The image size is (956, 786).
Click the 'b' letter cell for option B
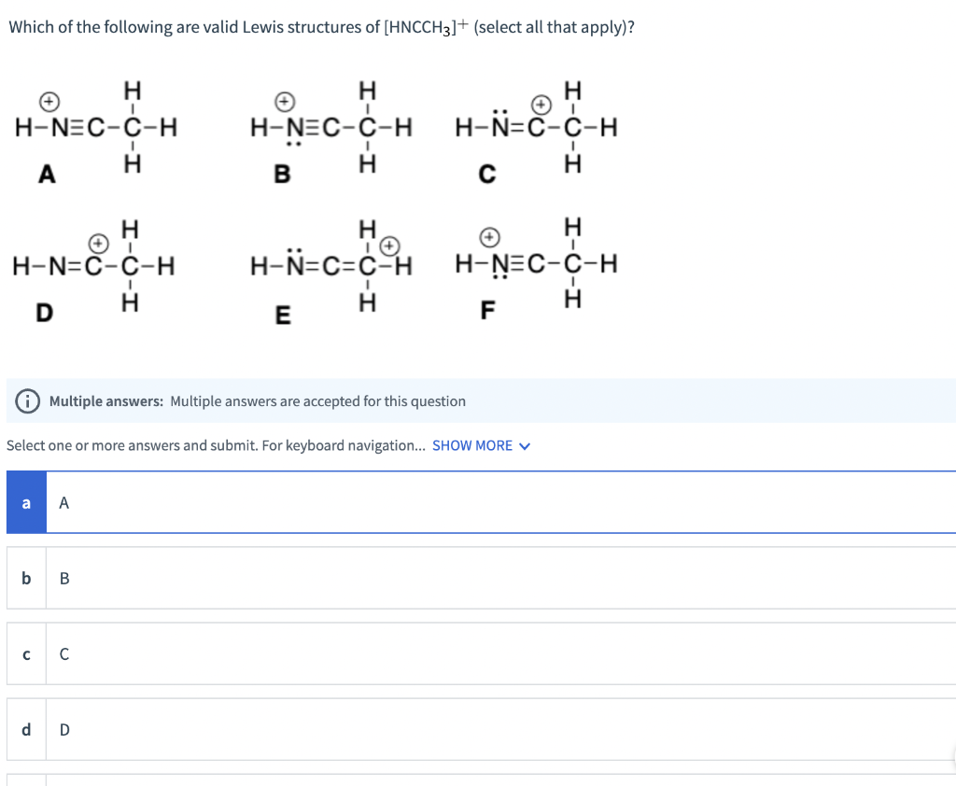coord(25,578)
